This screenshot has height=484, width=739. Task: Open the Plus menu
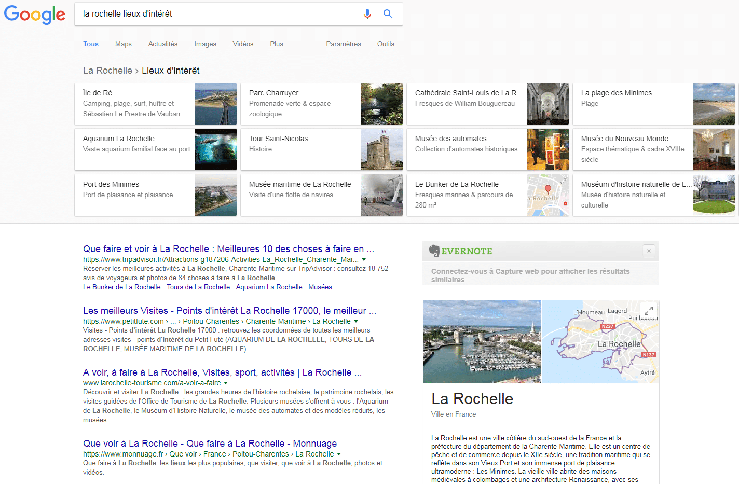[x=277, y=44]
